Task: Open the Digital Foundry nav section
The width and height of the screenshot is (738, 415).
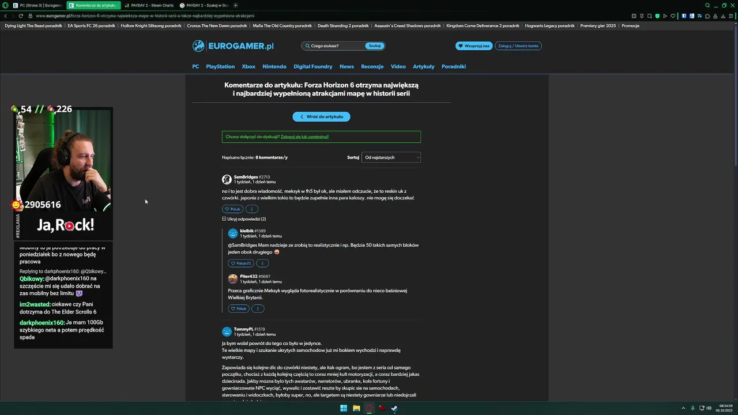Action: (x=313, y=66)
